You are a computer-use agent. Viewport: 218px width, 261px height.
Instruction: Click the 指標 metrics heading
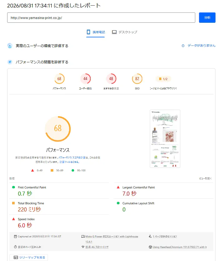[12, 178]
